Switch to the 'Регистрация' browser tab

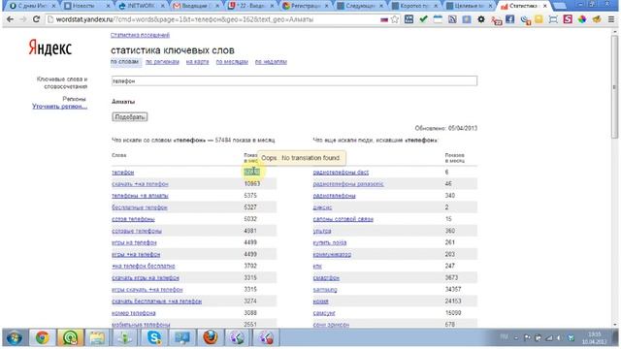tap(306, 6)
